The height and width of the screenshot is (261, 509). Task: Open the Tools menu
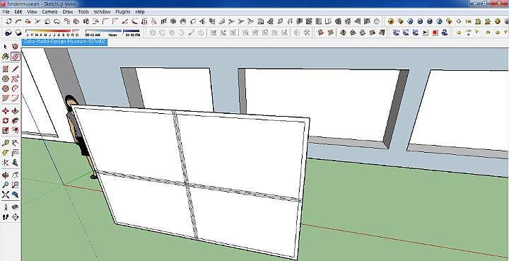(83, 12)
